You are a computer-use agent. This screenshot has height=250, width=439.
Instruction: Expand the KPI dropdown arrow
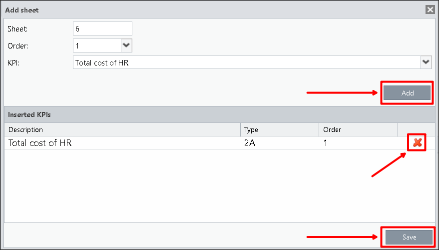pos(426,62)
